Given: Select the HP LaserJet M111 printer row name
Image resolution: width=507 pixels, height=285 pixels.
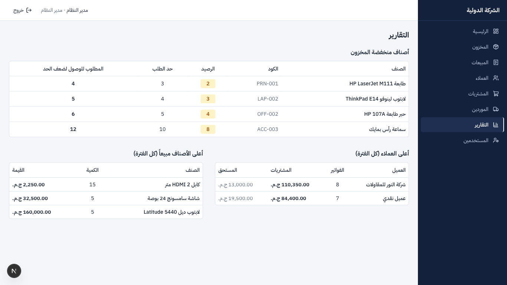Looking at the screenshot, I should pos(377,83).
